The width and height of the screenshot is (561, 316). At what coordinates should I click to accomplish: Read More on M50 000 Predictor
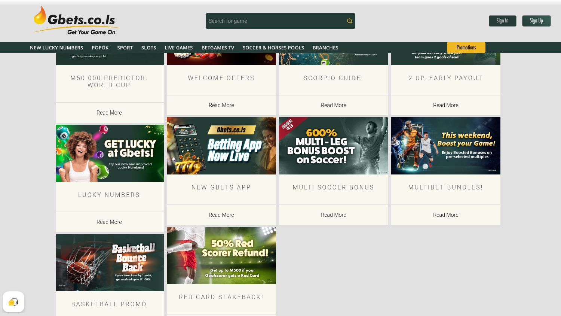click(x=109, y=113)
